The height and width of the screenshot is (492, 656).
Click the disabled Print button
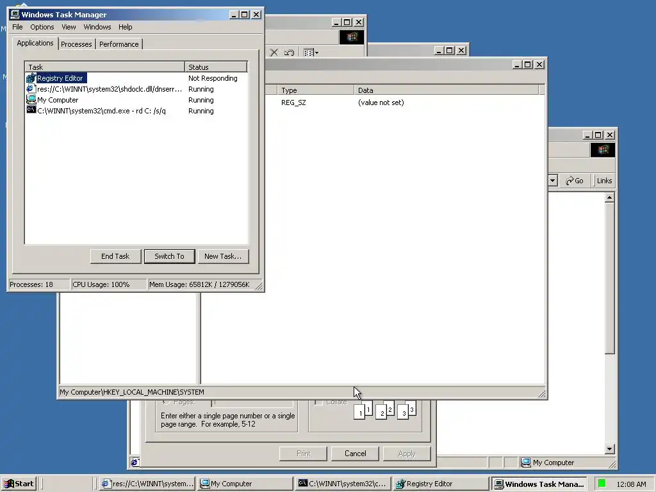pos(303,454)
